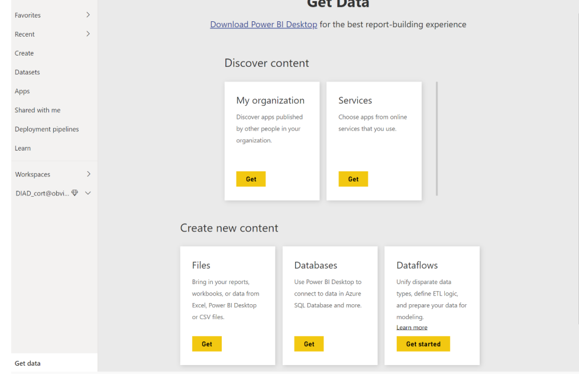The image size is (579, 381).
Task: Click the premium diamond icon beside DIAD workspace
Action: coord(75,193)
